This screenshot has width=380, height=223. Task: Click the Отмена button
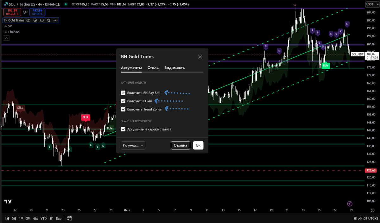click(180, 145)
